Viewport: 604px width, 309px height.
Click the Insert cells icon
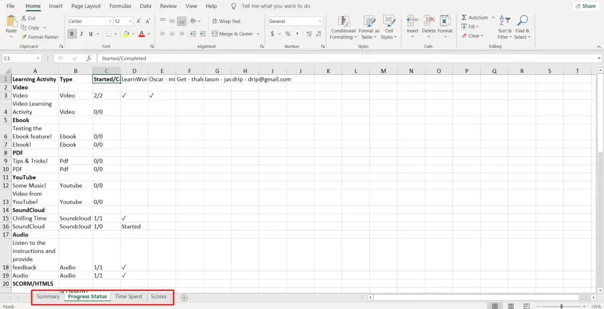tap(412, 21)
